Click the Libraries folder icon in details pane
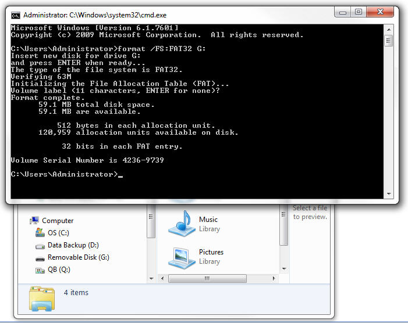This screenshot has width=408, height=323. [42, 299]
